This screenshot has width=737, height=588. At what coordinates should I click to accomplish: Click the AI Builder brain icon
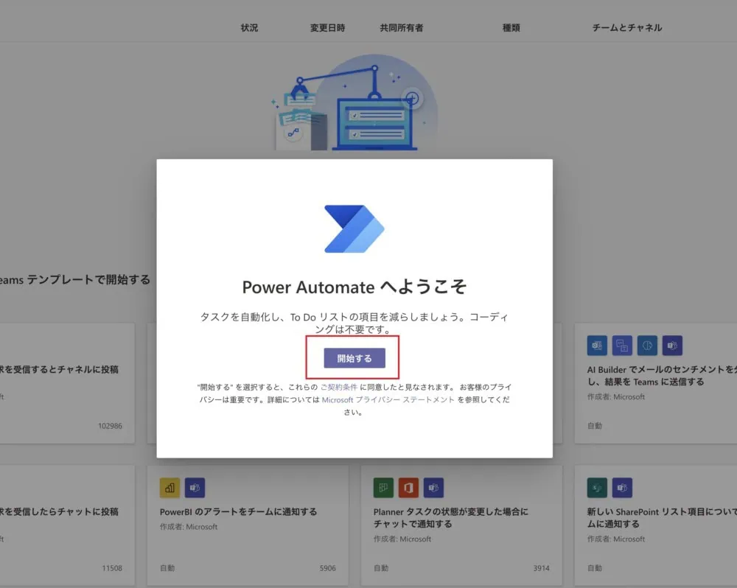click(646, 346)
